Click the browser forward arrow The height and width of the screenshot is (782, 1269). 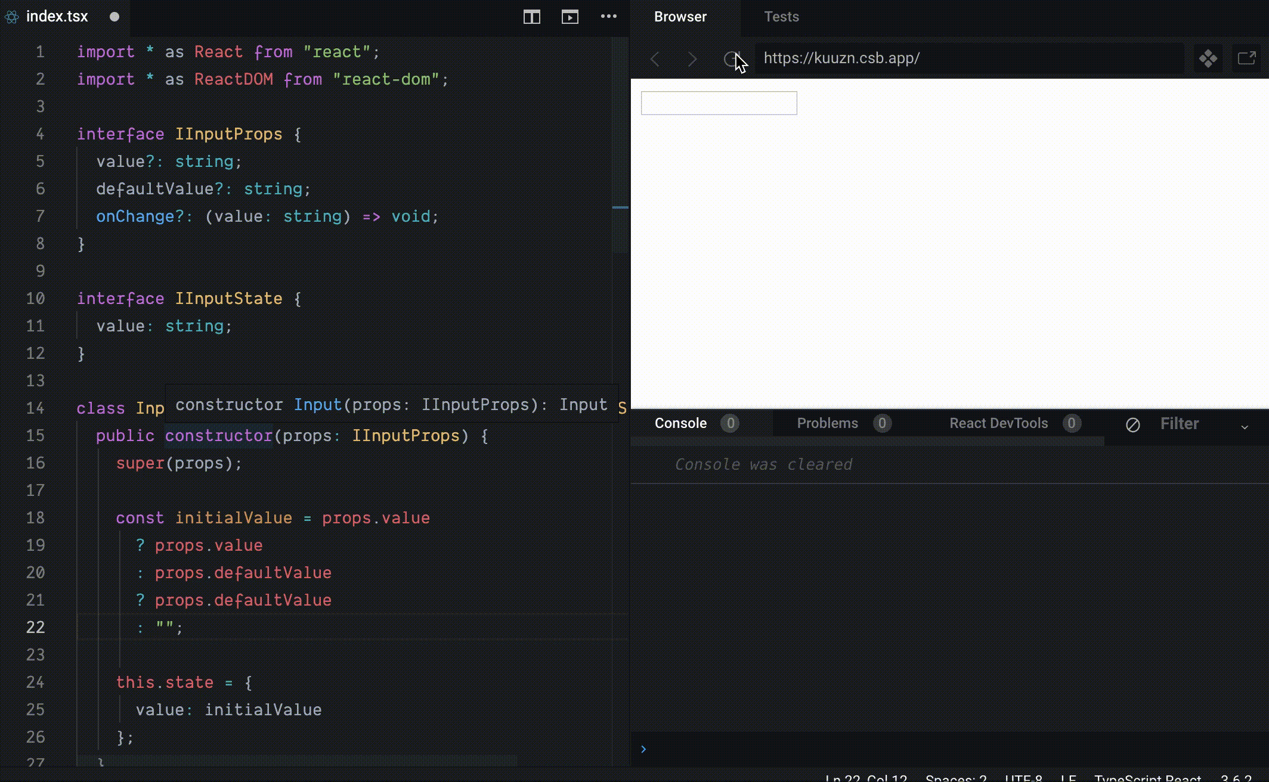coord(692,59)
